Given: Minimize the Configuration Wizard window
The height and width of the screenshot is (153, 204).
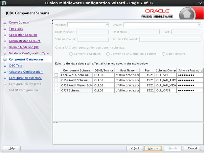Looking at the screenshot, I should pyautogui.click(x=195, y=3).
